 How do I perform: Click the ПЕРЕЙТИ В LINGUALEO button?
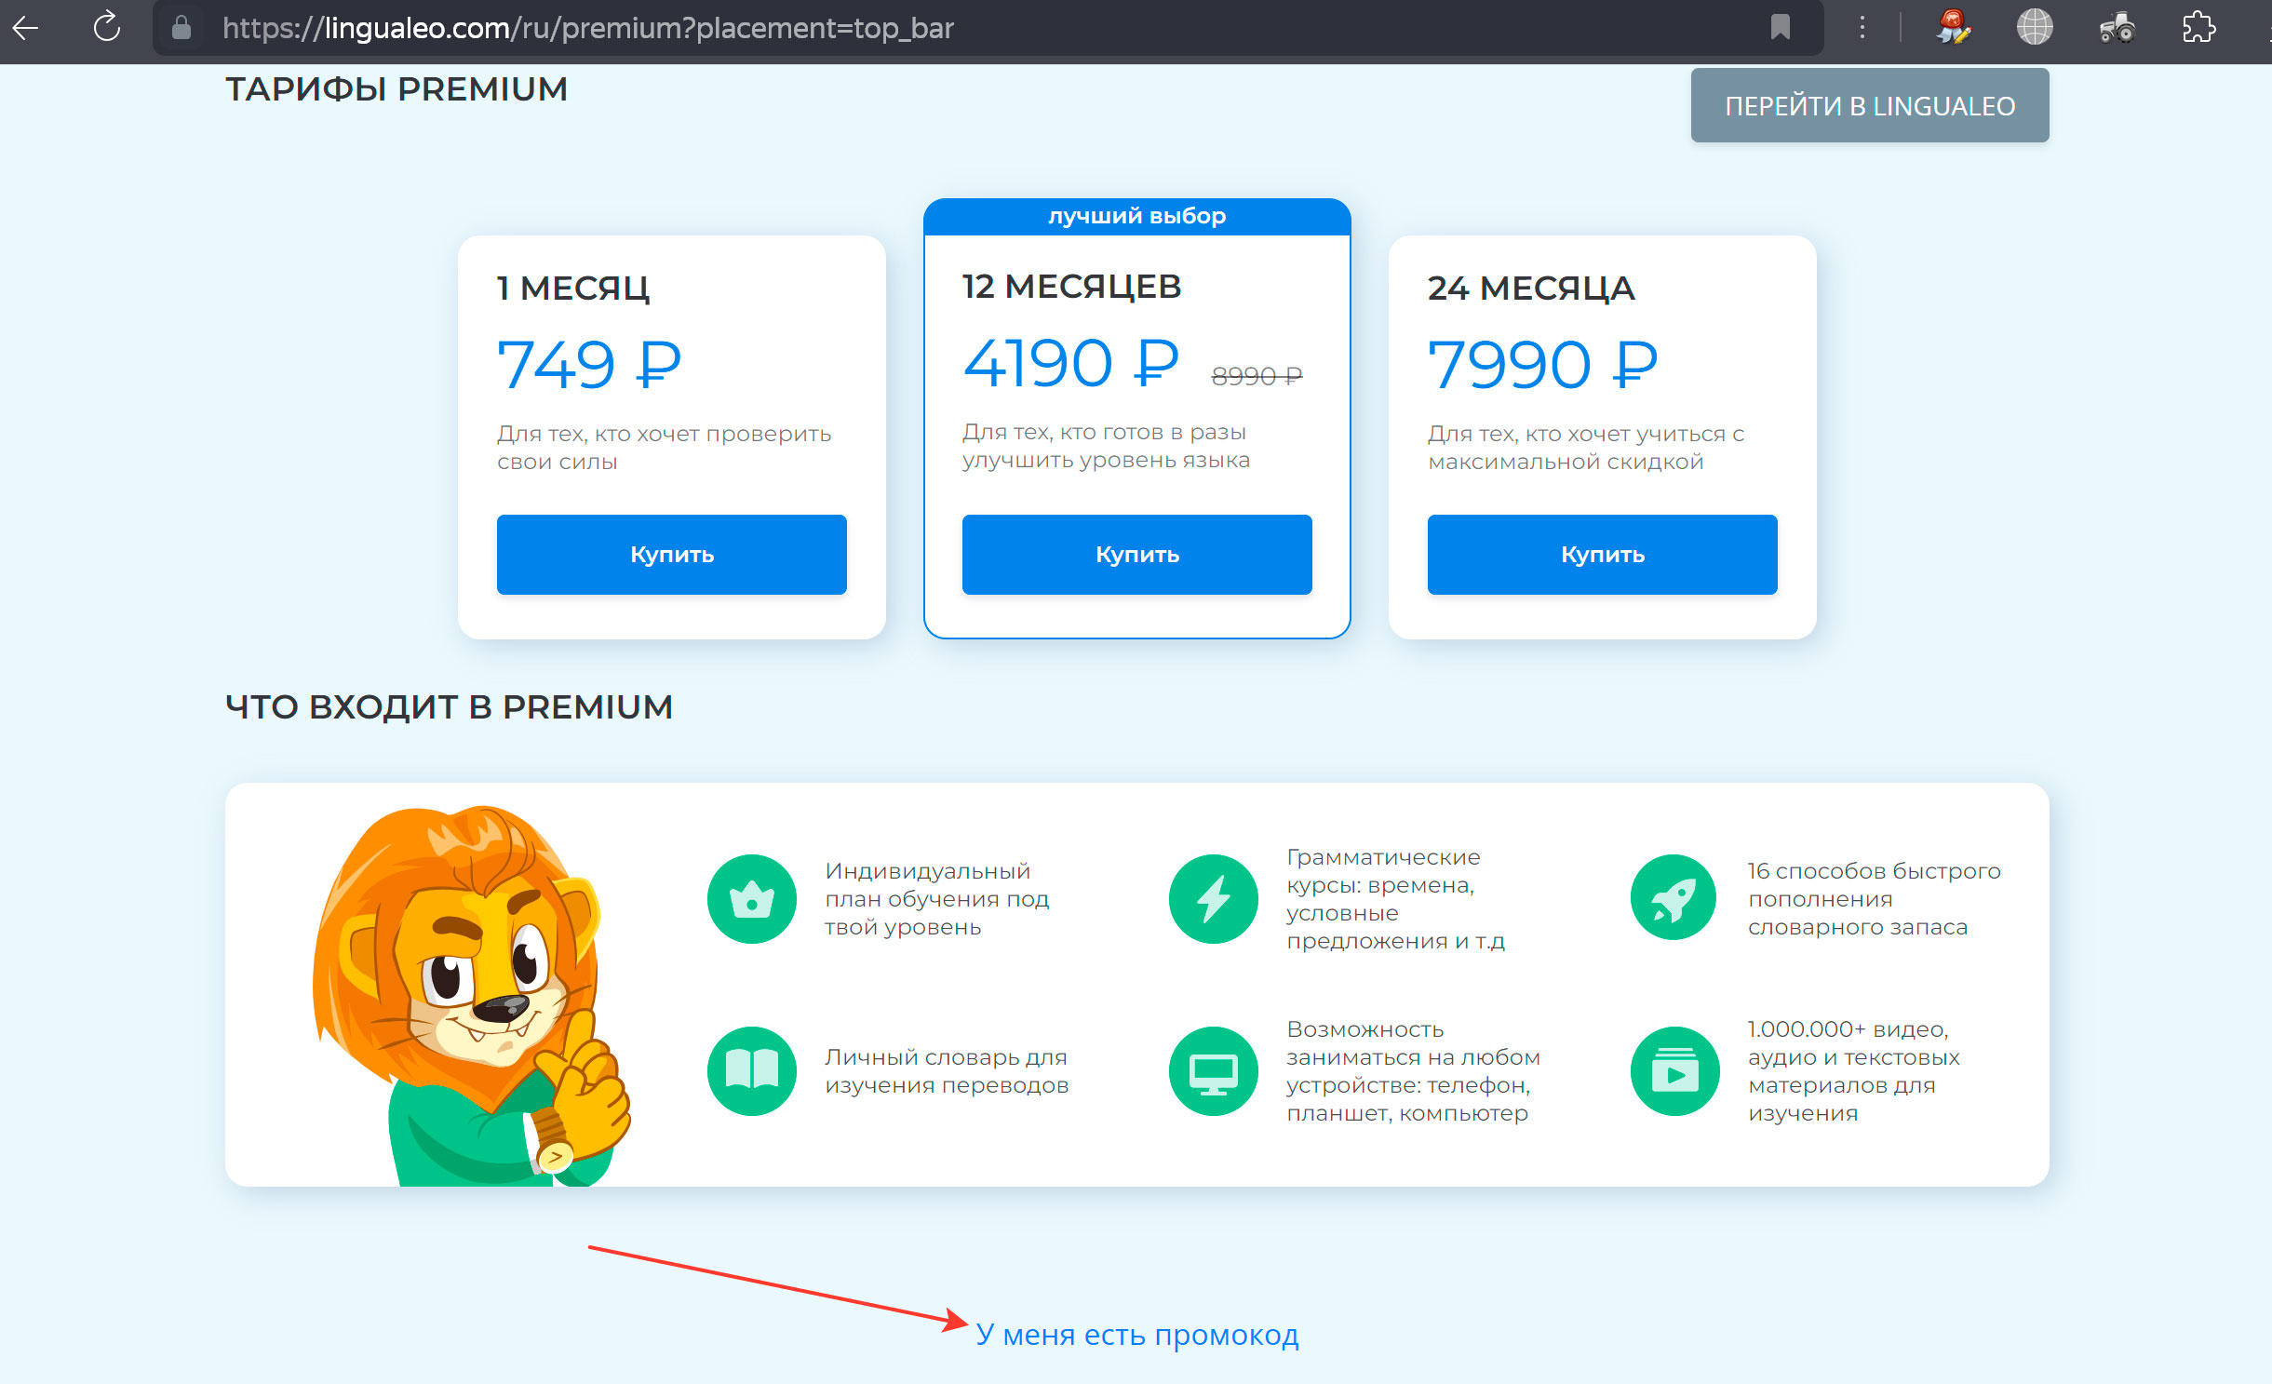(1870, 105)
